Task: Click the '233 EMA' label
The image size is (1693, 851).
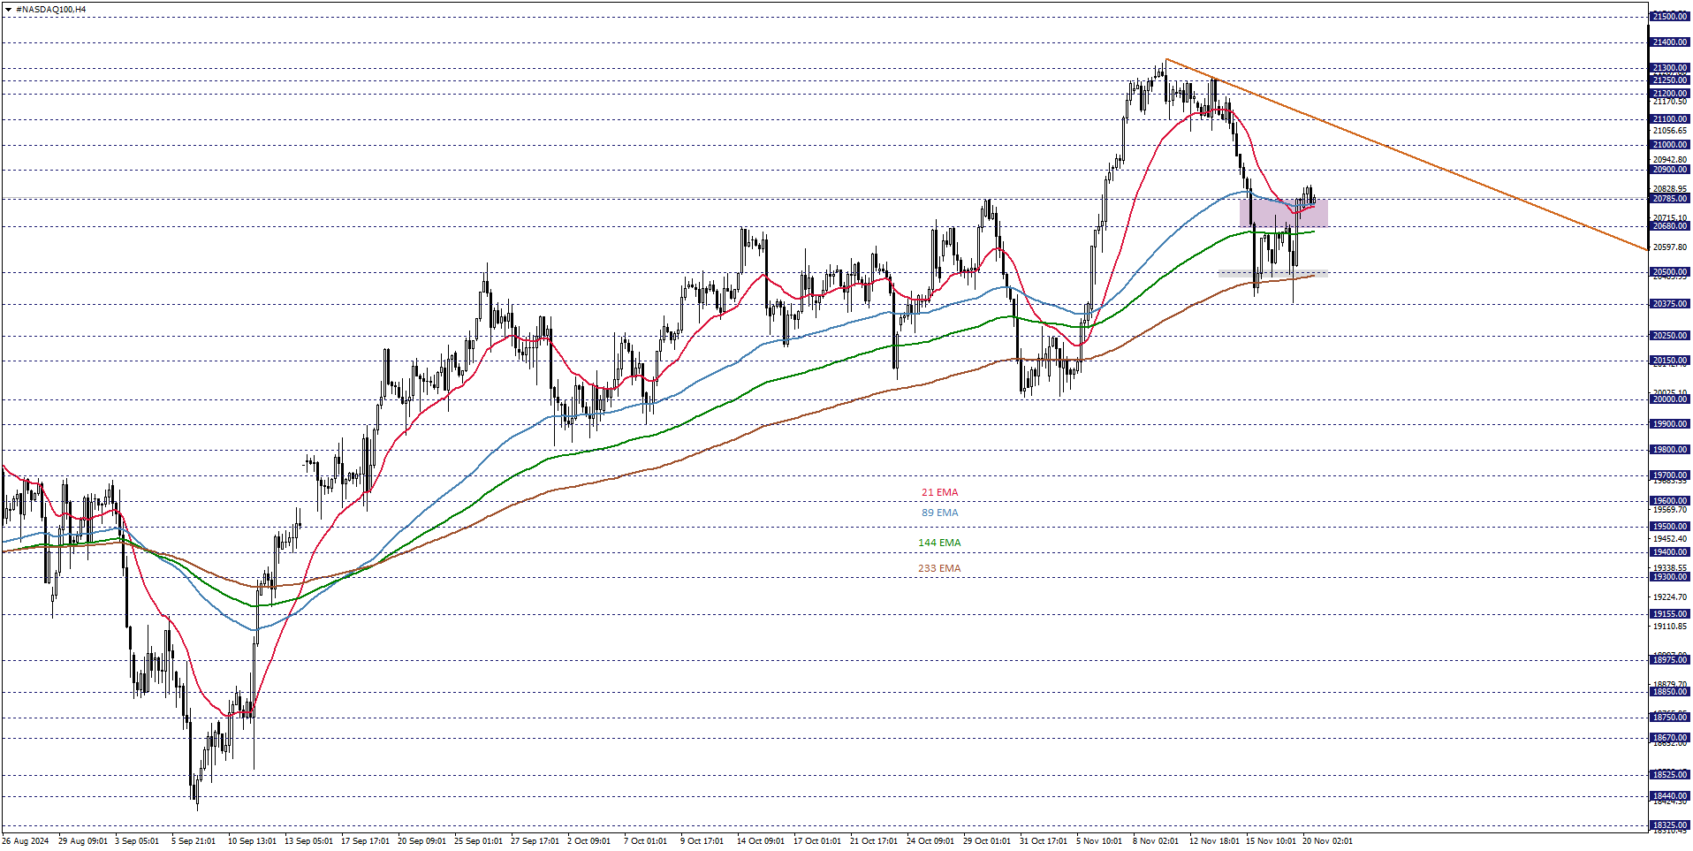Action: pos(939,568)
